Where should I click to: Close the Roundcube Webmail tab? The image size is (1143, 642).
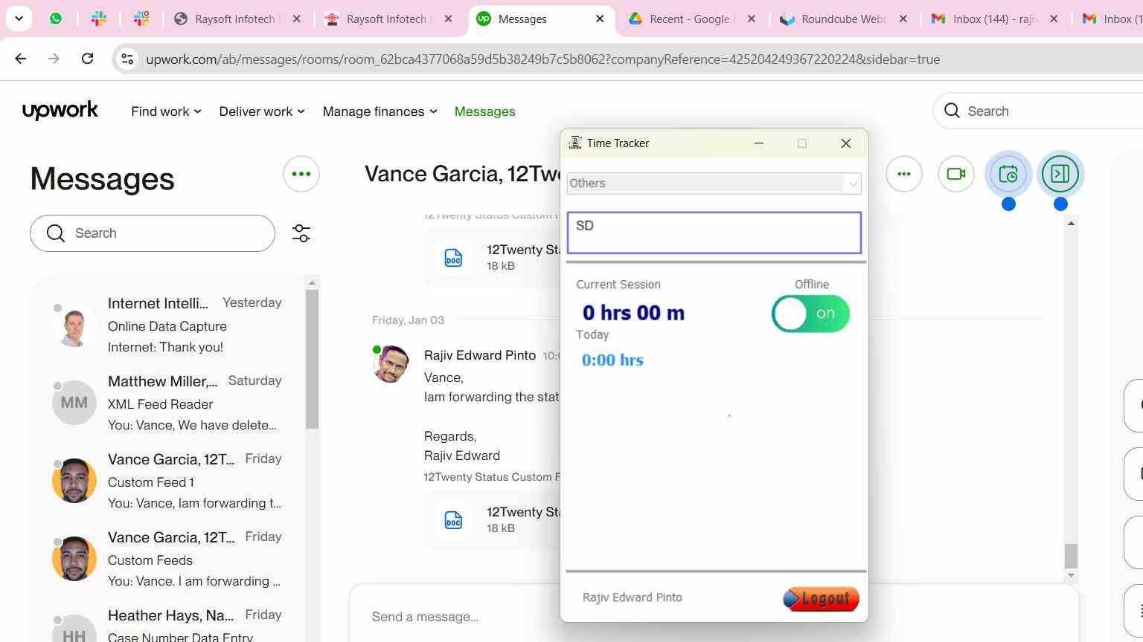(x=903, y=19)
